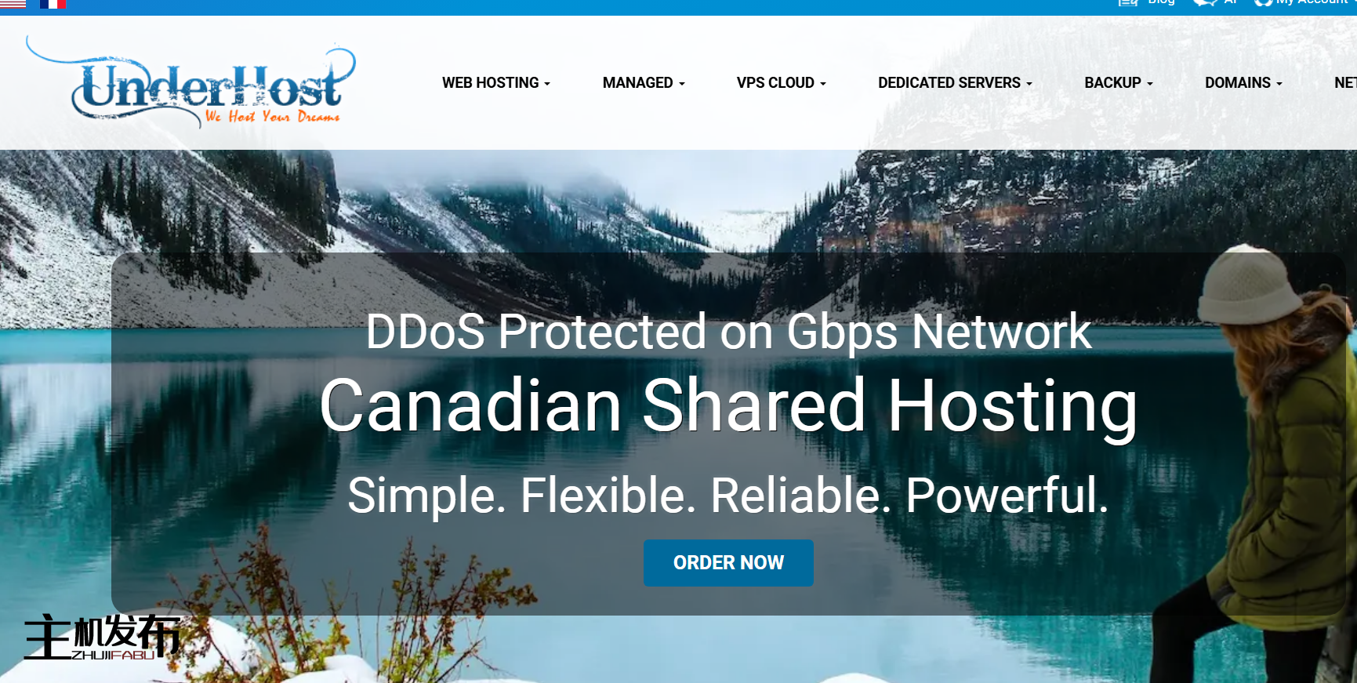This screenshot has width=1357, height=683.
Task: Click the ZHUJIFABU watermark logo
Action: [103, 637]
